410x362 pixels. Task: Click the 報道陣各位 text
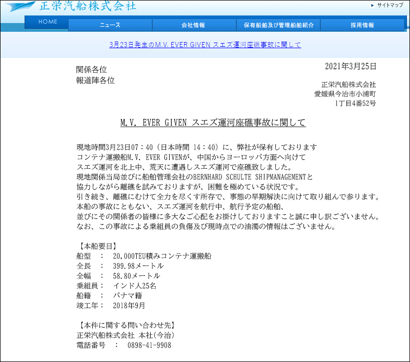[x=95, y=81]
